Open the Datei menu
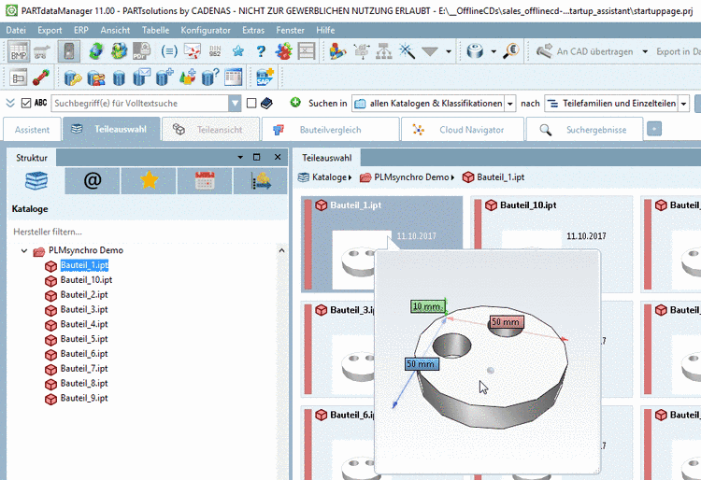The height and width of the screenshot is (480, 701). click(16, 30)
